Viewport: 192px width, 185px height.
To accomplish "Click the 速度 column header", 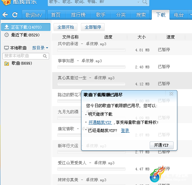I will click(x=171, y=37).
